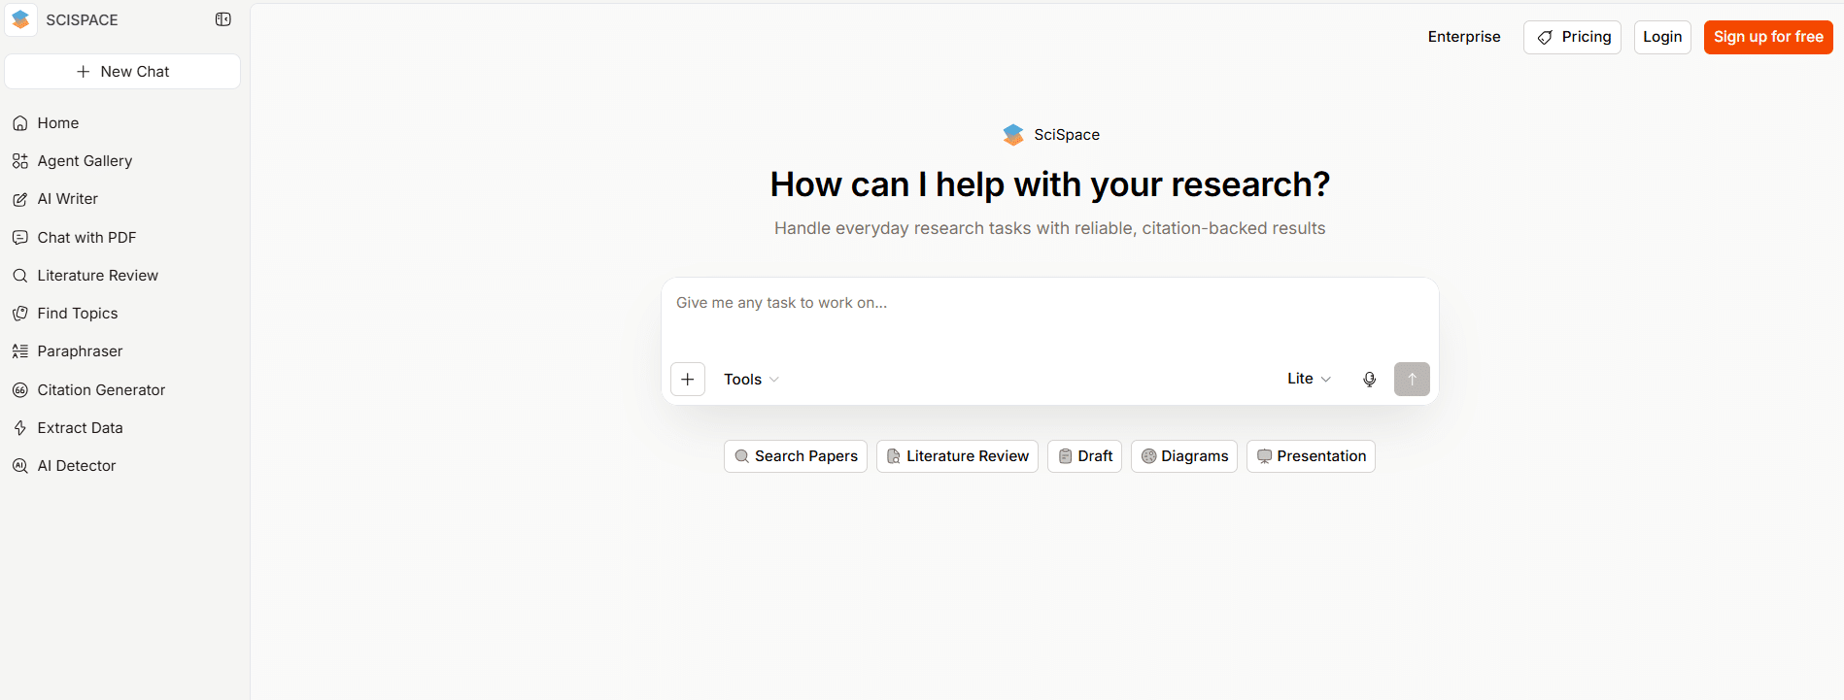Click the Find Topics icon
Screen dimensions: 1844x700
(19, 314)
